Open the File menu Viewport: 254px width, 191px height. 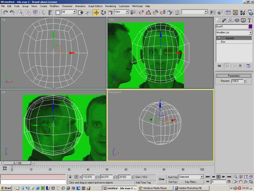(3, 6)
